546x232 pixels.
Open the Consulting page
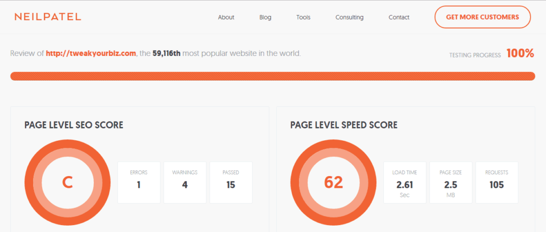pos(349,17)
